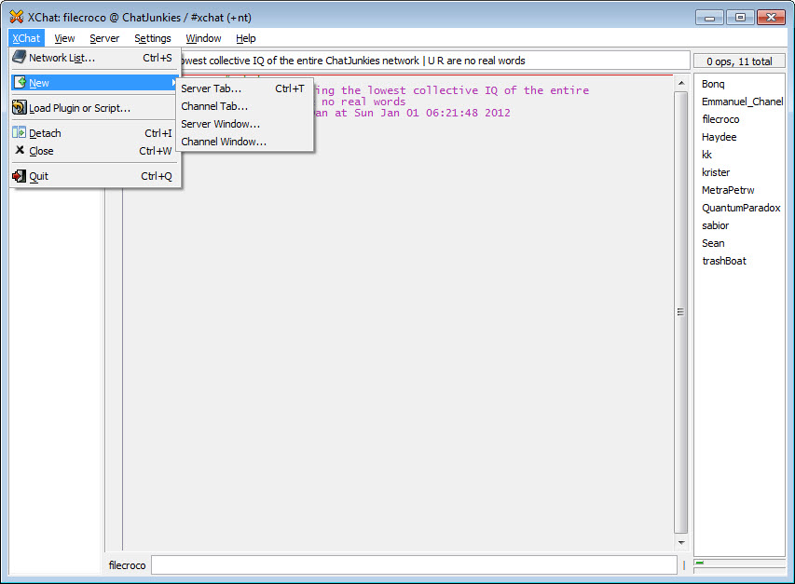Image resolution: width=795 pixels, height=584 pixels.
Task: Click the filecroco nickname button
Action: click(128, 565)
